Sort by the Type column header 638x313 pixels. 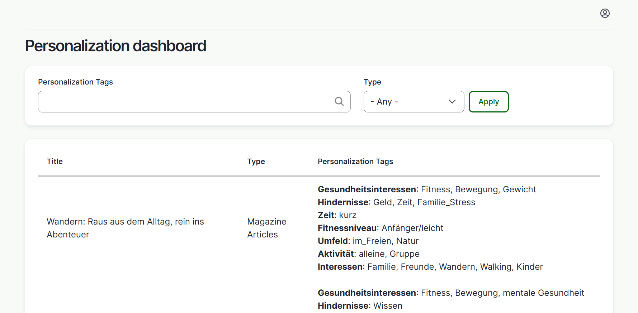click(256, 162)
